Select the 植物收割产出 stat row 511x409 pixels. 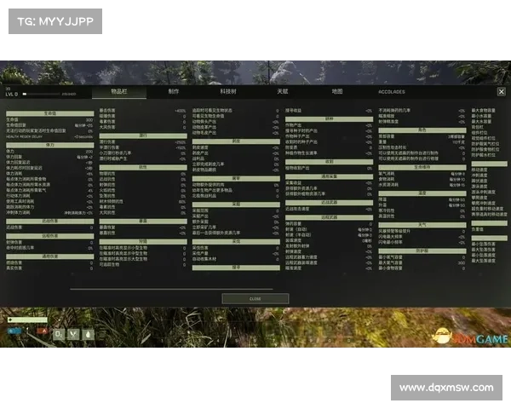coord(329,169)
